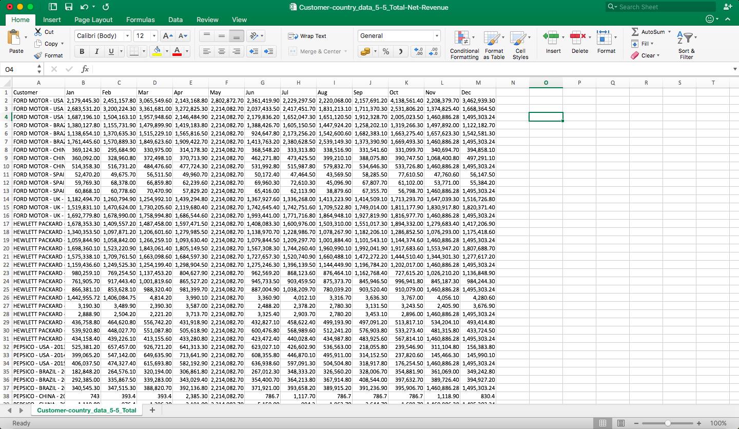Toggle Wrap Text
The height and width of the screenshot is (429, 739).
pos(307,36)
